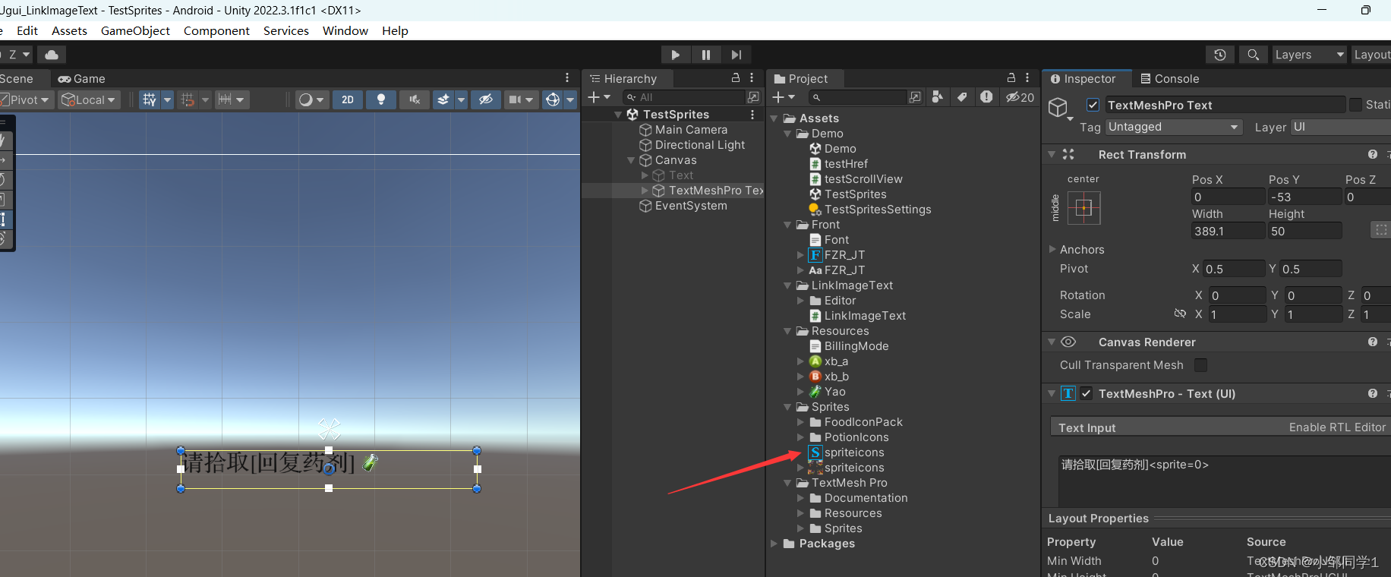This screenshot has width=1391, height=577.
Task: Select the TestSpritesSettings asset
Action: pos(878,210)
